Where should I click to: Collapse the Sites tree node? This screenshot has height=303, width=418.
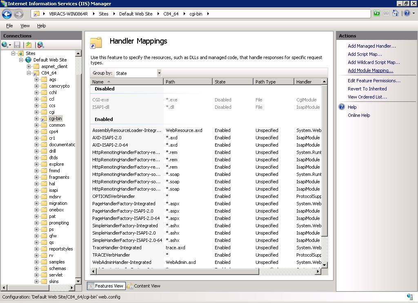click(x=13, y=53)
